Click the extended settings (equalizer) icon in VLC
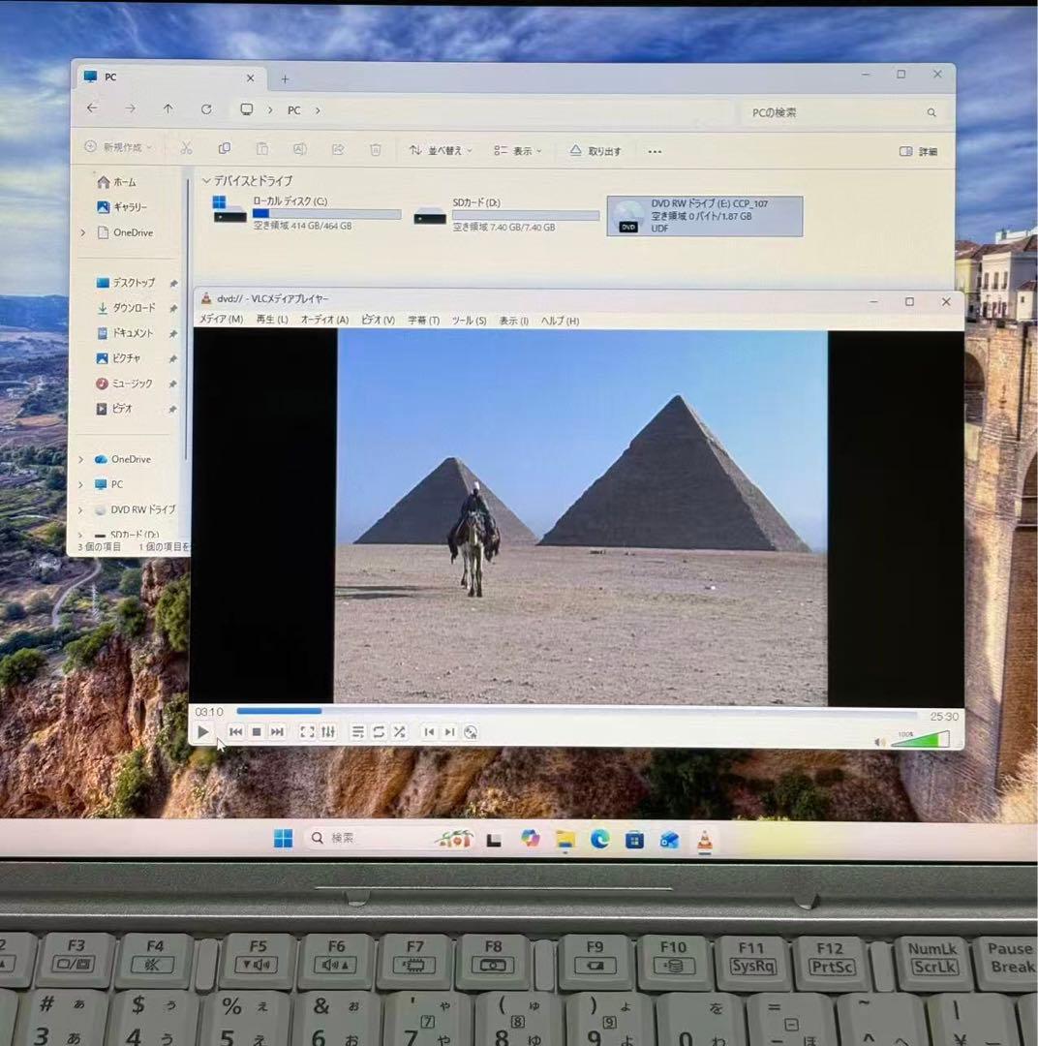Viewport: 1038px width, 1046px height. [327, 732]
